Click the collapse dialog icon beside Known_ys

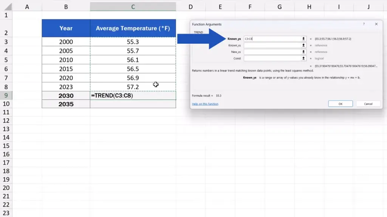tap(303, 39)
